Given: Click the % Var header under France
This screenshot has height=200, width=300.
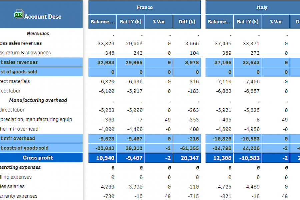Looking at the screenshot, I should pos(158,21).
